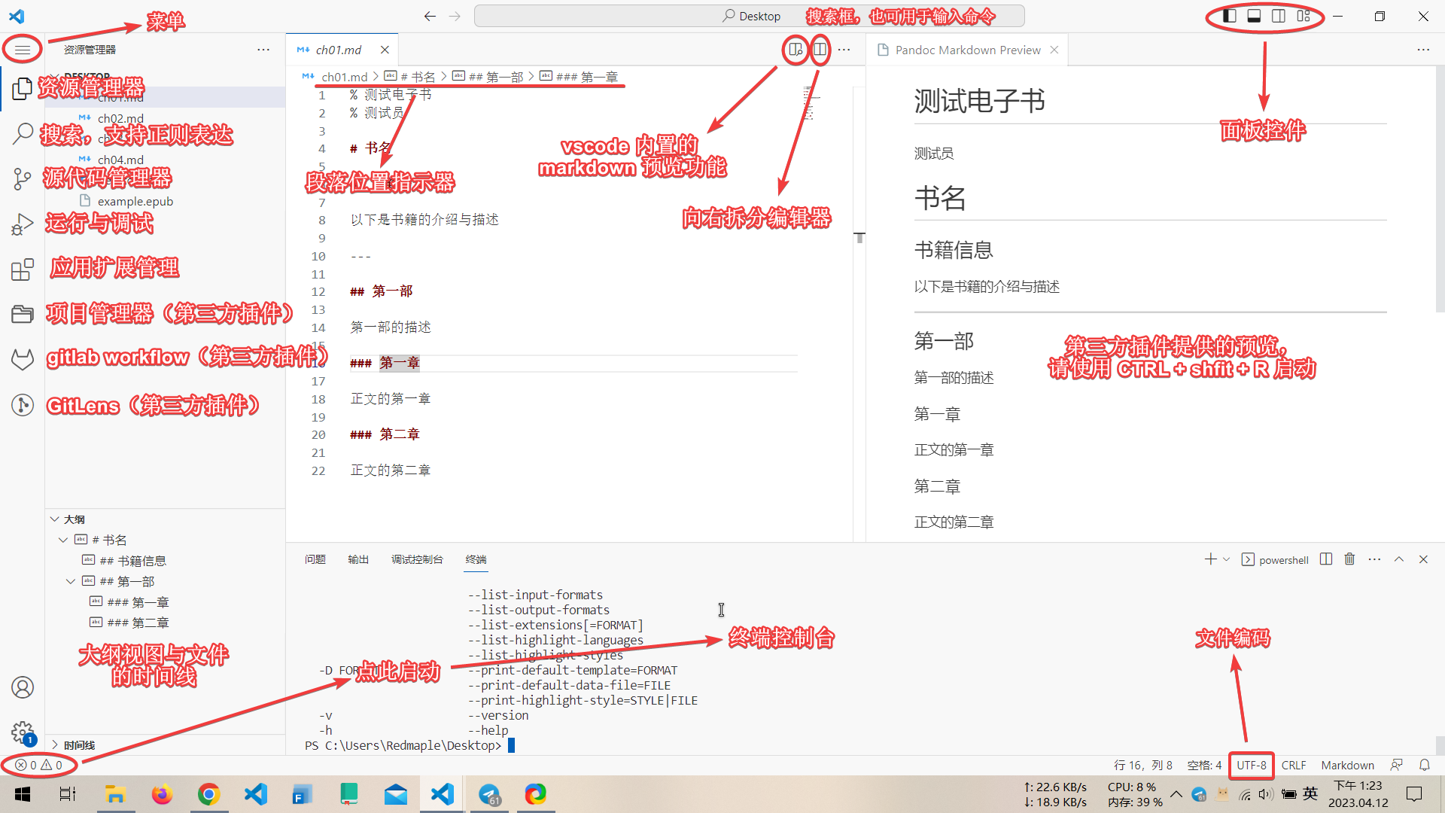The height and width of the screenshot is (813, 1445).
Task: Open markdown preview to the side
Action: (x=796, y=50)
